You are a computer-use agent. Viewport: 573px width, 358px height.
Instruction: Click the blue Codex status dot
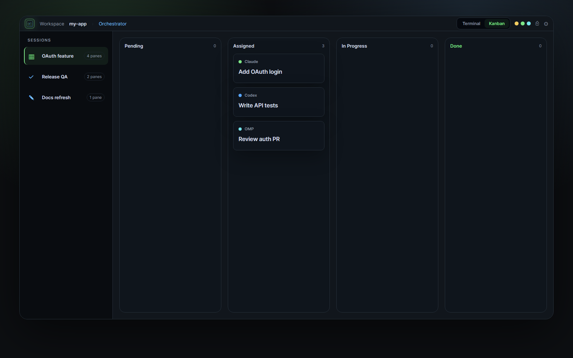click(x=240, y=96)
